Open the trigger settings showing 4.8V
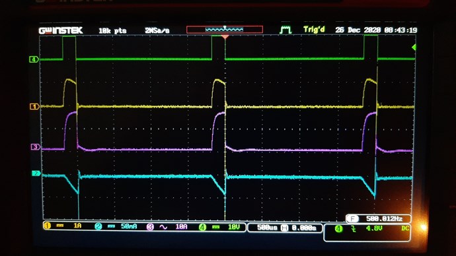Screen dimensions: 456x256 367,232
